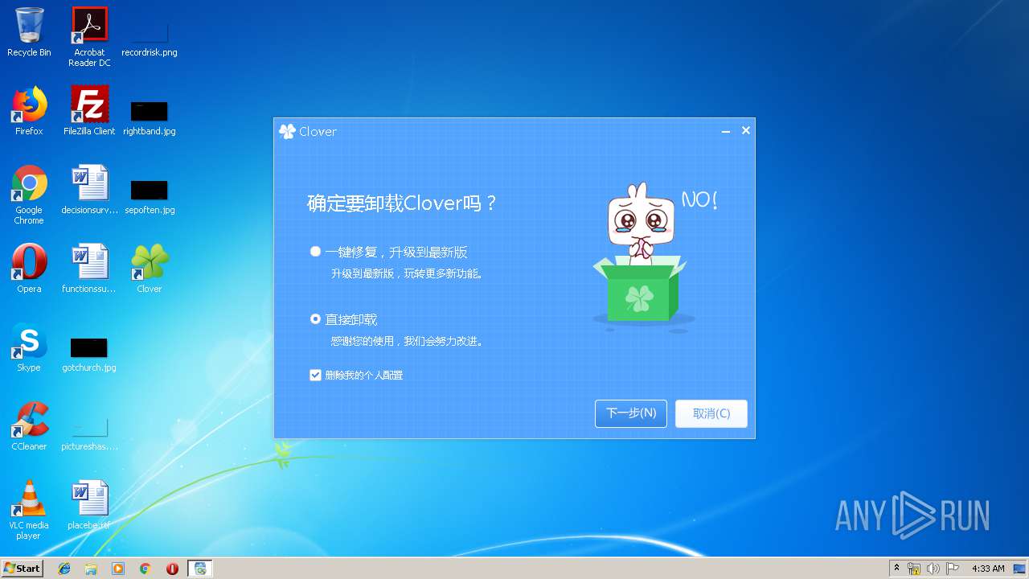Select the sepoften.jpg desktop file
Image resolution: width=1029 pixels, height=579 pixels.
pos(150,196)
